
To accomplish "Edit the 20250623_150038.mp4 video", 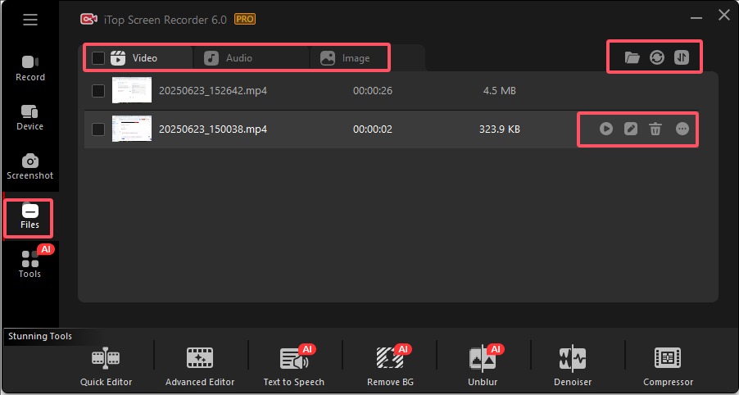I will [630, 129].
